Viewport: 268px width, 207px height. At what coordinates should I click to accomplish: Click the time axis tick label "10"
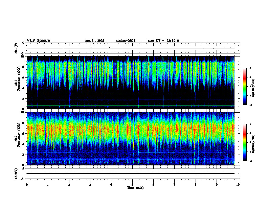(238, 185)
